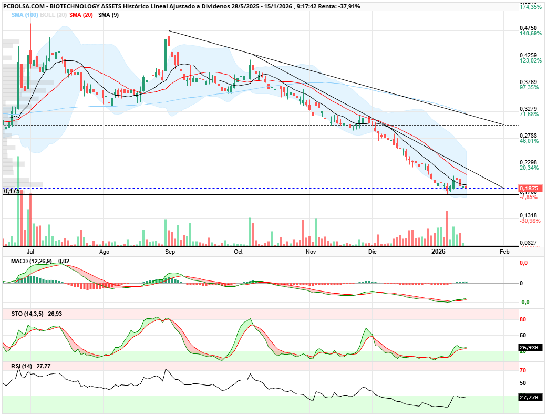
Task: Click the PCBOLSA.COM site link
Action: click(24, 7)
